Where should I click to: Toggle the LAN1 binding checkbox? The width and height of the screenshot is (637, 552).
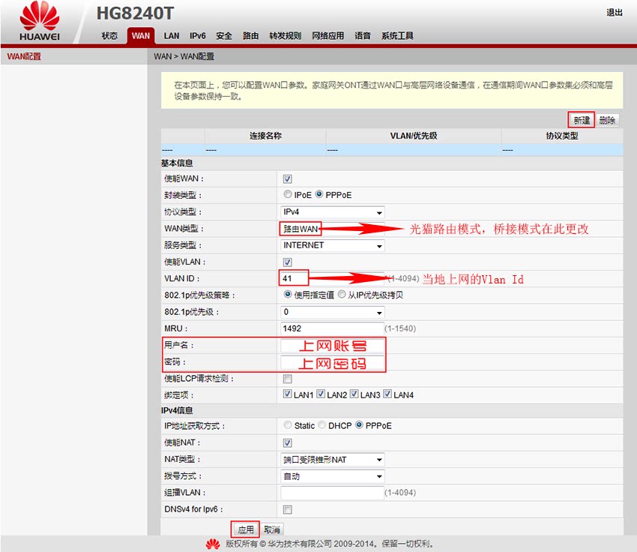pos(287,394)
